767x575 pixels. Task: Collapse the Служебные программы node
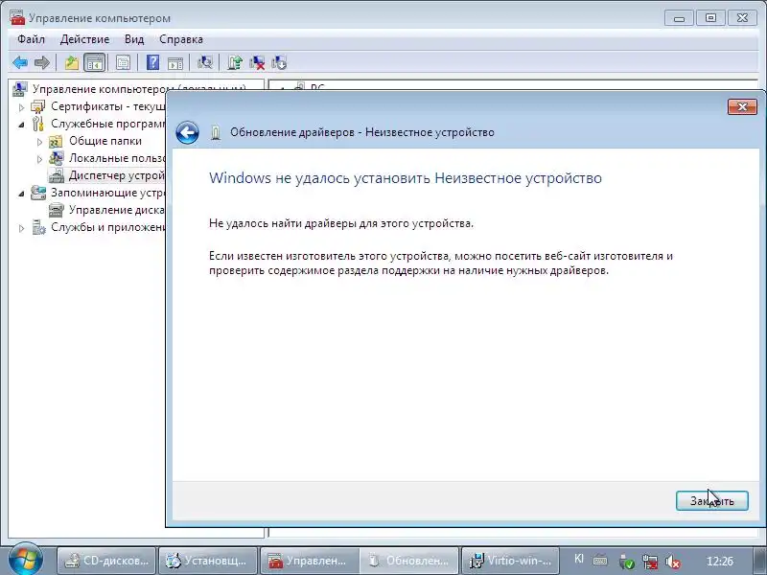pos(21,125)
